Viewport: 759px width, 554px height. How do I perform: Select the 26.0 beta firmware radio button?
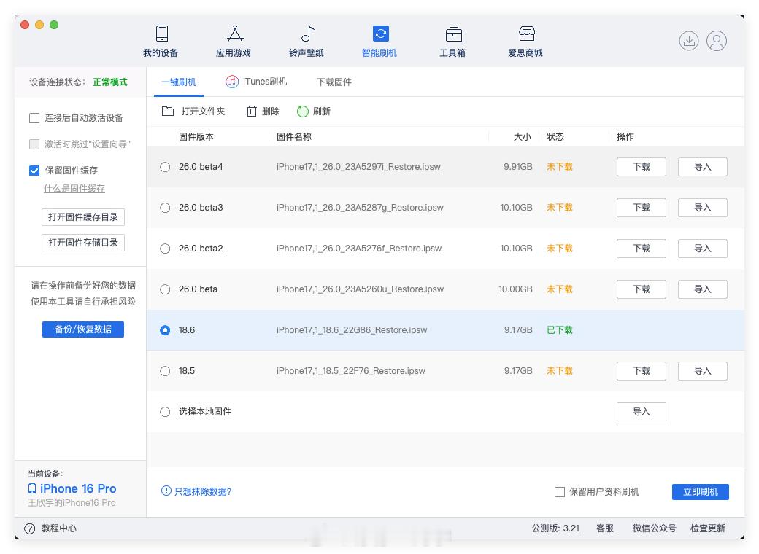165,289
